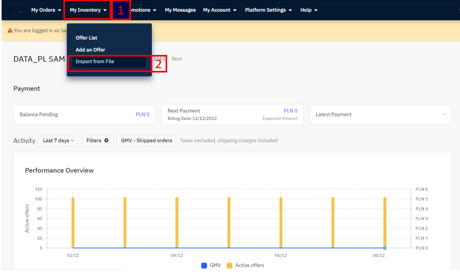Viewport: 460px width, 274px height.
Task: Click the 'New' status label
Action: pyautogui.click(x=177, y=59)
